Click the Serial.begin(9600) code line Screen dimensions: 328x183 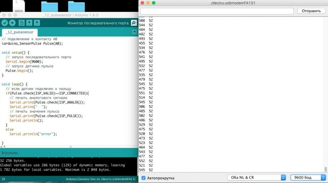(24, 62)
